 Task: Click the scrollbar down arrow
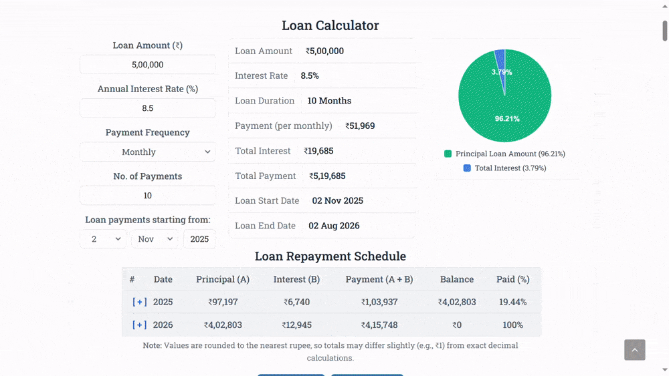click(x=665, y=369)
